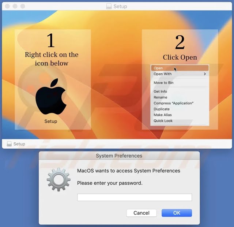Choose Open With in the context menu
Viewport: 234px width, 227px height.
click(x=180, y=74)
